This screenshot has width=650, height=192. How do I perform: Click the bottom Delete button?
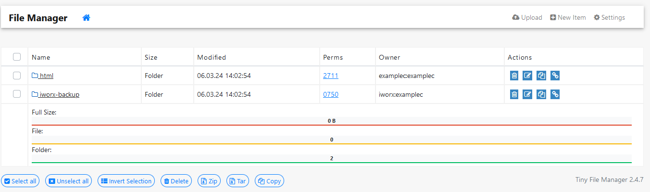[x=176, y=181]
